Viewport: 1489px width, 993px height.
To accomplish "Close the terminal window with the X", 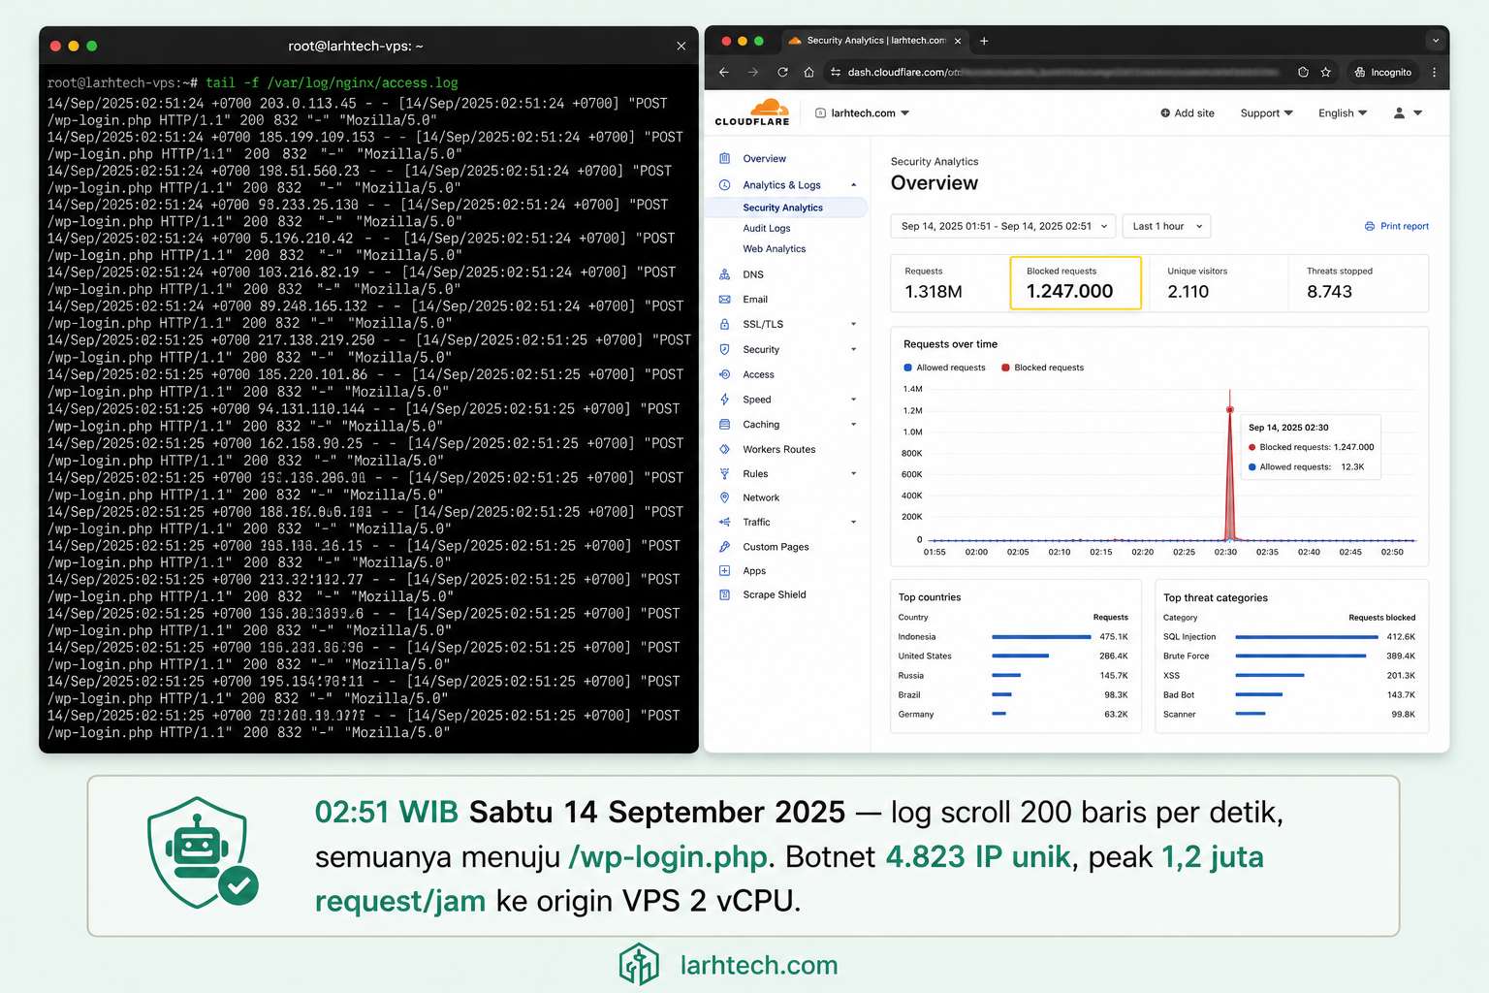I will [x=681, y=46].
